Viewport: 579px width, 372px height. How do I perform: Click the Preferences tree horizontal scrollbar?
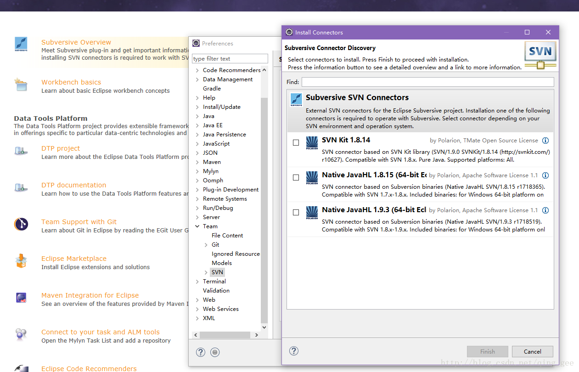[x=225, y=335]
